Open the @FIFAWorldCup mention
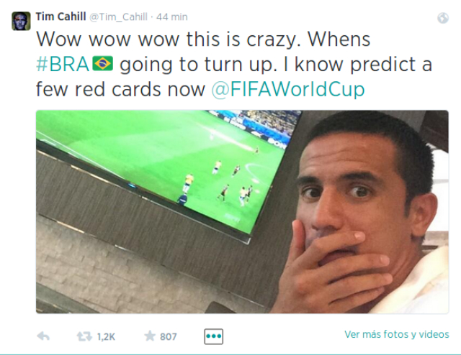 (287, 89)
